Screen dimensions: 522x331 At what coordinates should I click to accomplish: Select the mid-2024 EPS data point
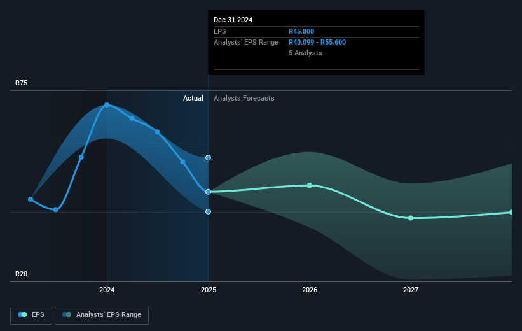157,132
